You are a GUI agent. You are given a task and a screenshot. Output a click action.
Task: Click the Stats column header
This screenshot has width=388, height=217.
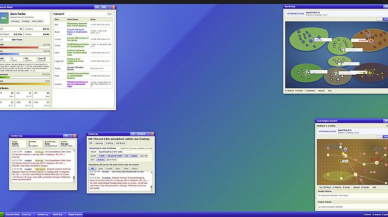(x=93, y=20)
